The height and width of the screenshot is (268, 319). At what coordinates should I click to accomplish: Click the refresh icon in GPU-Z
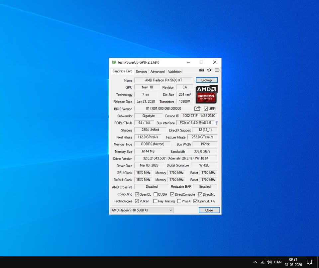point(209,70)
